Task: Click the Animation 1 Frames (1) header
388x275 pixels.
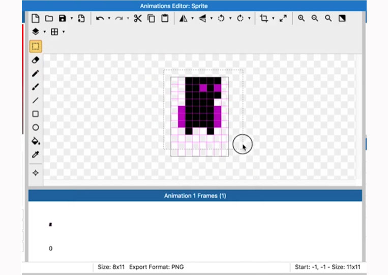Action: [x=195, y=196]
